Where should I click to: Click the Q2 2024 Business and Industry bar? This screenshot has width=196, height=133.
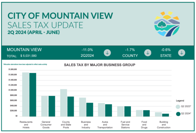pyautogui.click(x=90, y=110)
